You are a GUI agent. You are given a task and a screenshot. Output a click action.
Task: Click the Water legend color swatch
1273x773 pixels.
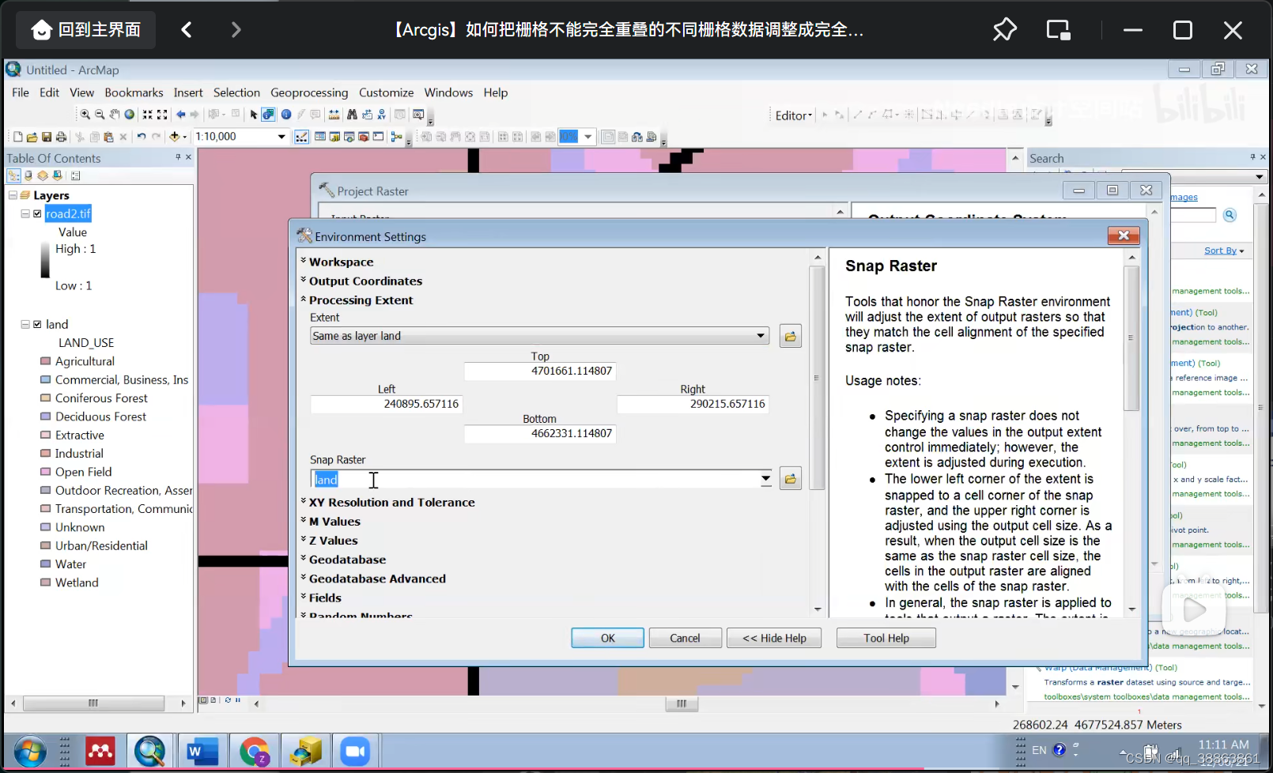tap(45, 564)
